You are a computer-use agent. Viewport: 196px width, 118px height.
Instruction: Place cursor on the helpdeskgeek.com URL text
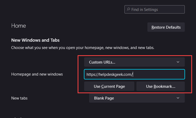pyautogui.click(x=110, y=74)
